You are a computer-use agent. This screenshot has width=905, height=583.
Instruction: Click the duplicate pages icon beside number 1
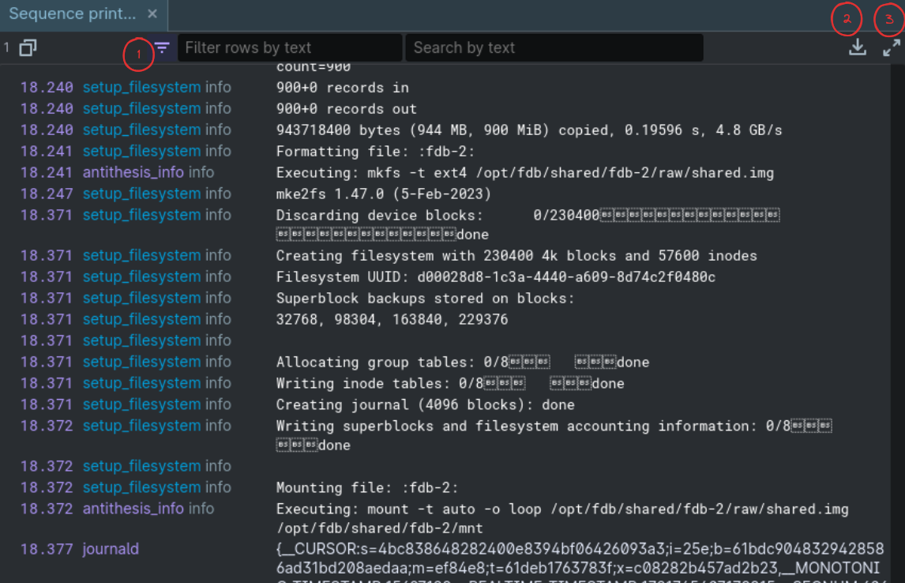coord(28,47)
